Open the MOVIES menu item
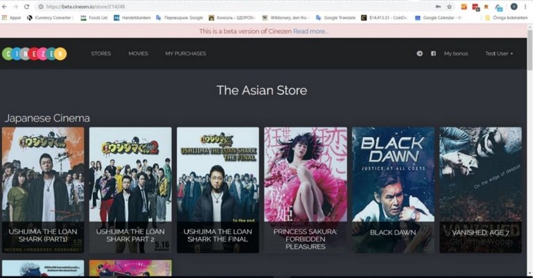The height and width of the screenshot is (278, 533). tap(138, 53)
